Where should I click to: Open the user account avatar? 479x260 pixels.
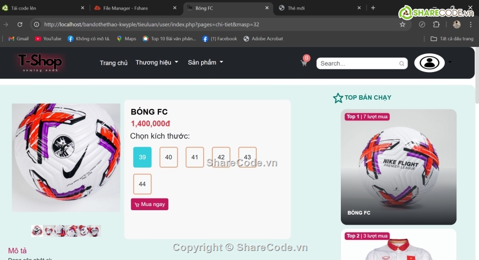[x=429, y=62]
